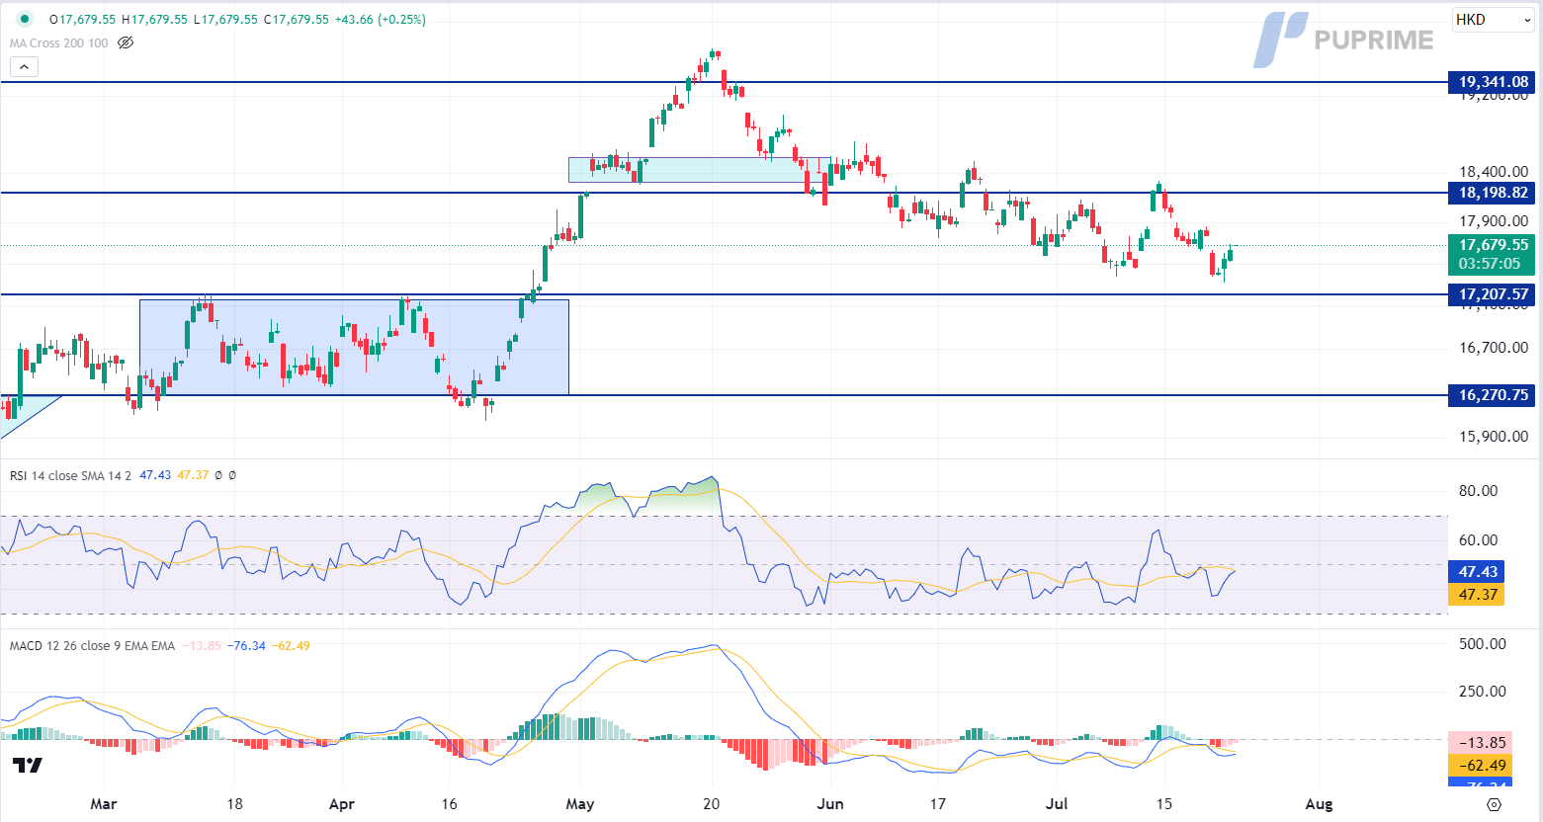The width and height of the screenshot is (1543, 822).
Task: Click the MACD 500.00 scale label
Action: tap(1483, 644)
